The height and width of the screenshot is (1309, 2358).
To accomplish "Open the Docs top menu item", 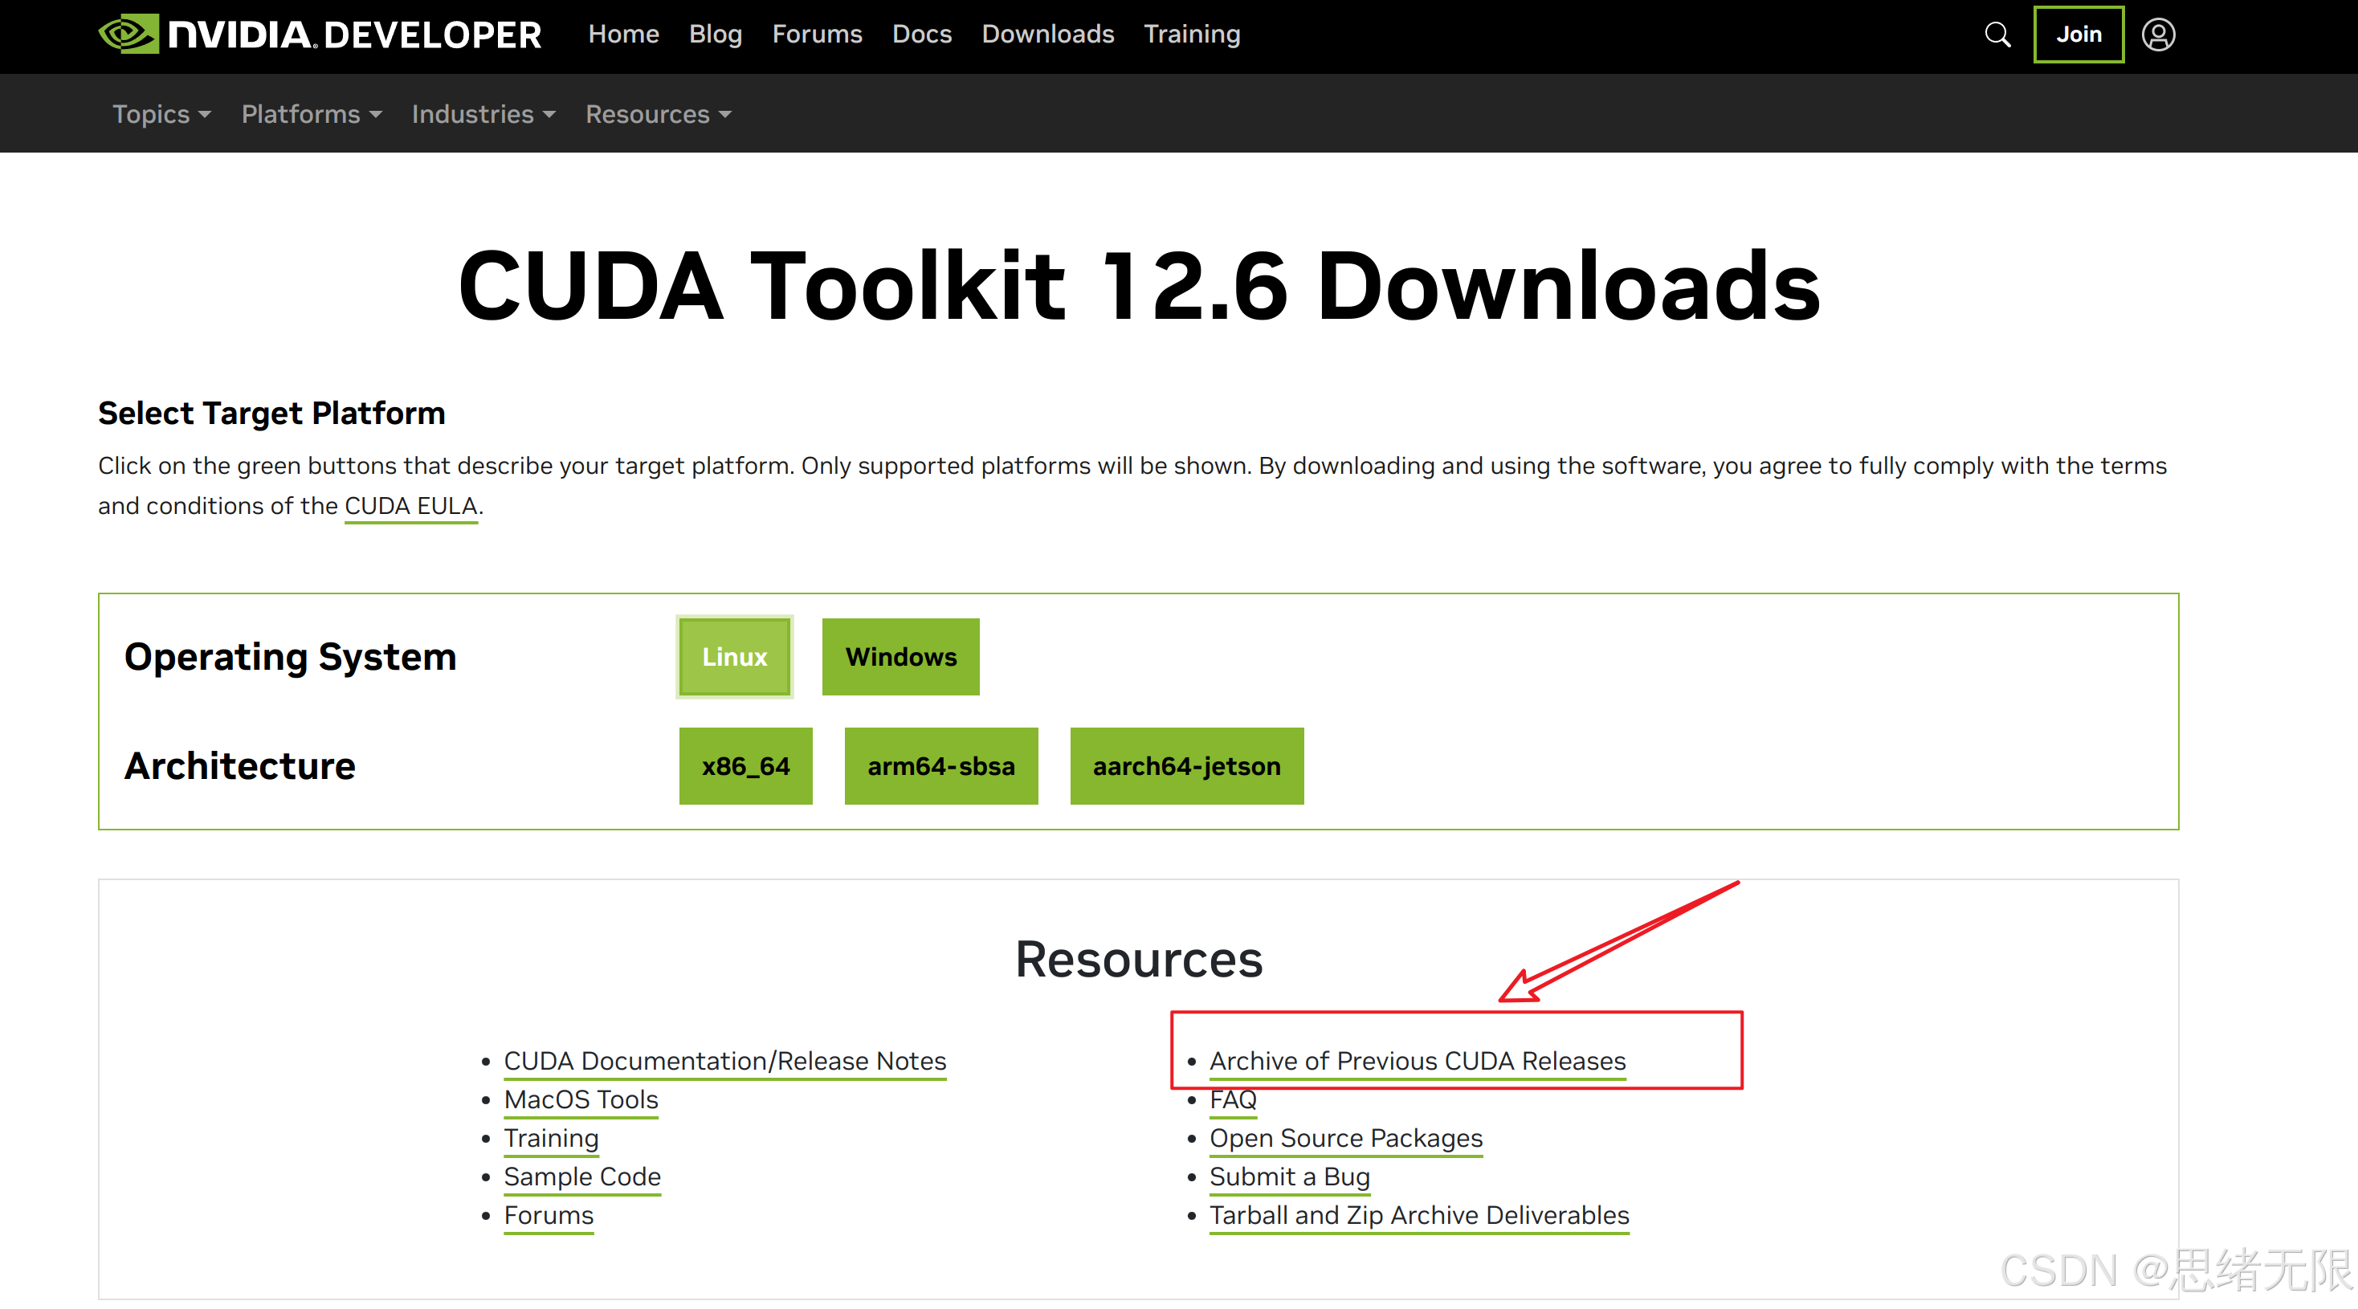I will pos(922,34).
